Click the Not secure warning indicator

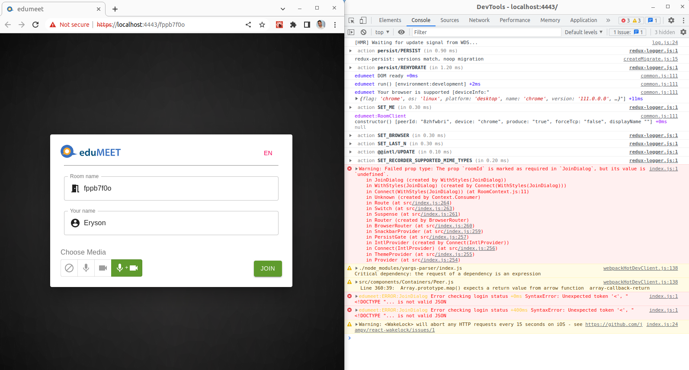point(69,25)
